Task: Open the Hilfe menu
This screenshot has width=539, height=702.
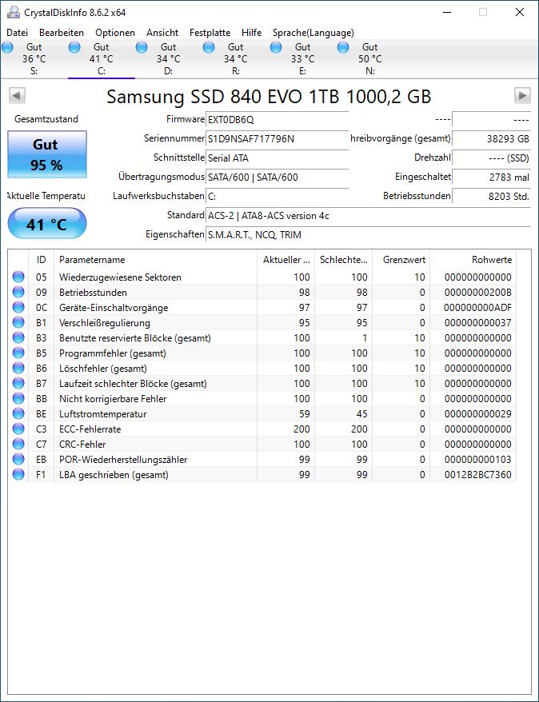Action: [x=252, y=33]
